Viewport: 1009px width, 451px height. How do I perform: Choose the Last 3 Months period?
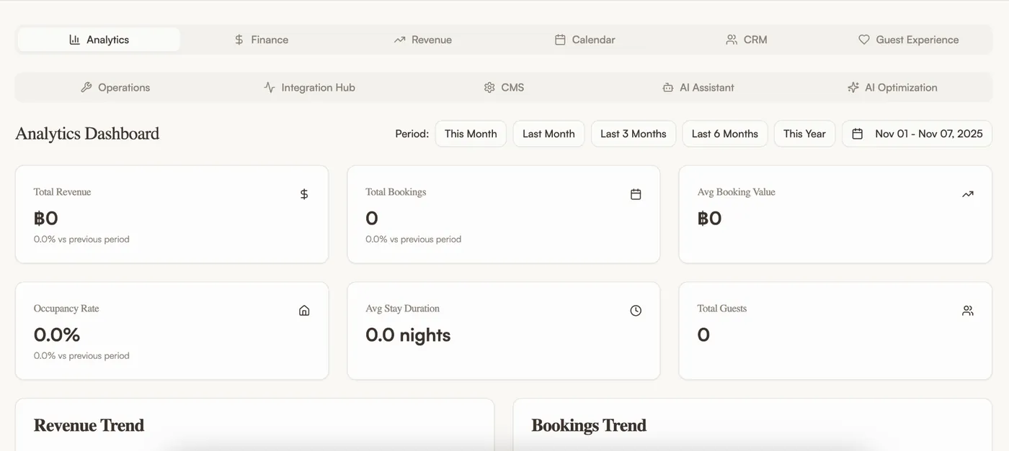click(x=634, y=134)
